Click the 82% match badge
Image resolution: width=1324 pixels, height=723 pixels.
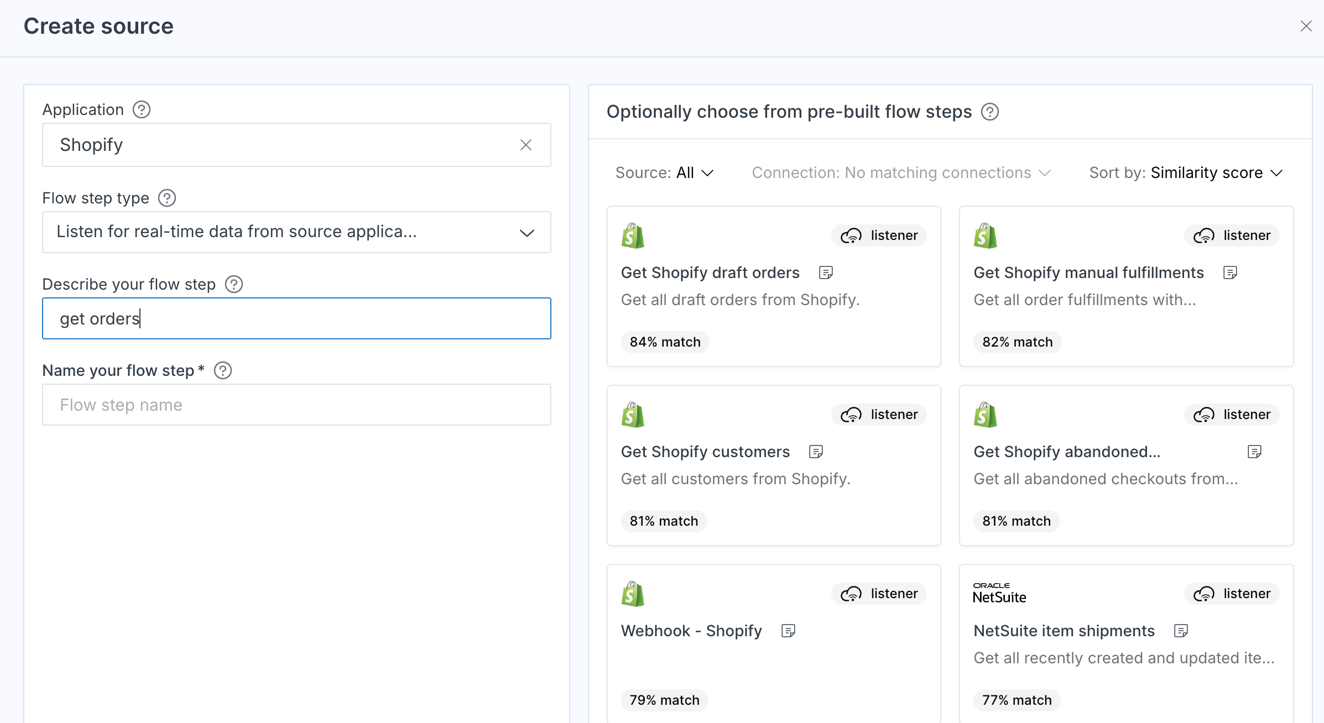(x=1018, y=342)
